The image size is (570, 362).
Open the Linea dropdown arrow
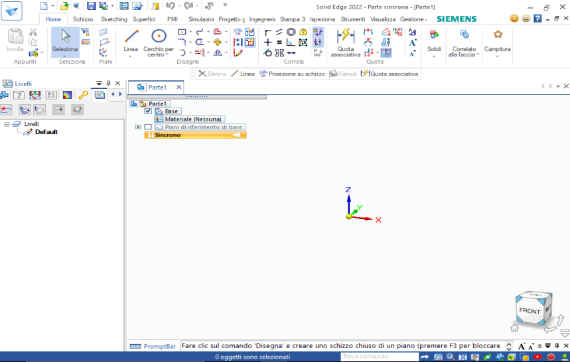click(131, 56)
